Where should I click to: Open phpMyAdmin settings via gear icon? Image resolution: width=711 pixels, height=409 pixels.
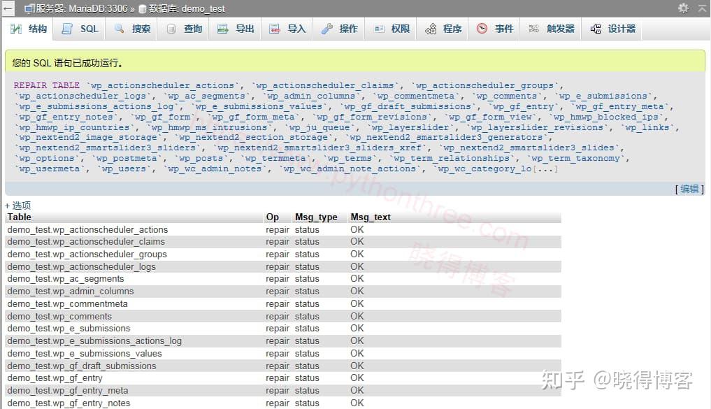(x=683, y=9)
